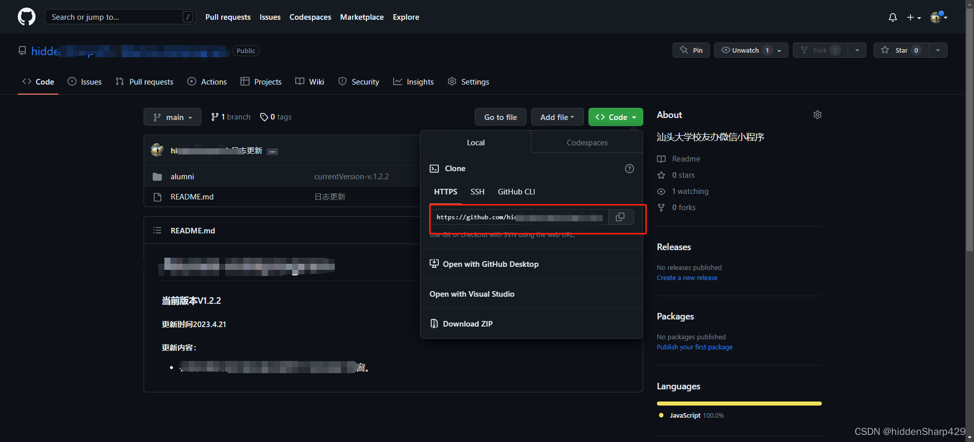Click the search or jump to field
This screenshot has height=442, width=974.
click(120, 17)
